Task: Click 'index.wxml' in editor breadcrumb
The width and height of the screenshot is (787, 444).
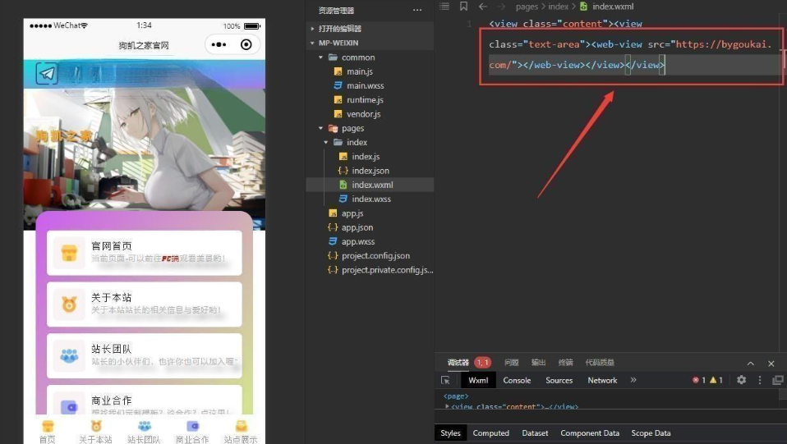Action: (613, 7)
